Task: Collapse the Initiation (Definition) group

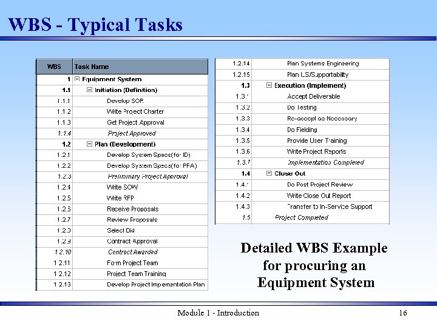Action: coord(89,90)
